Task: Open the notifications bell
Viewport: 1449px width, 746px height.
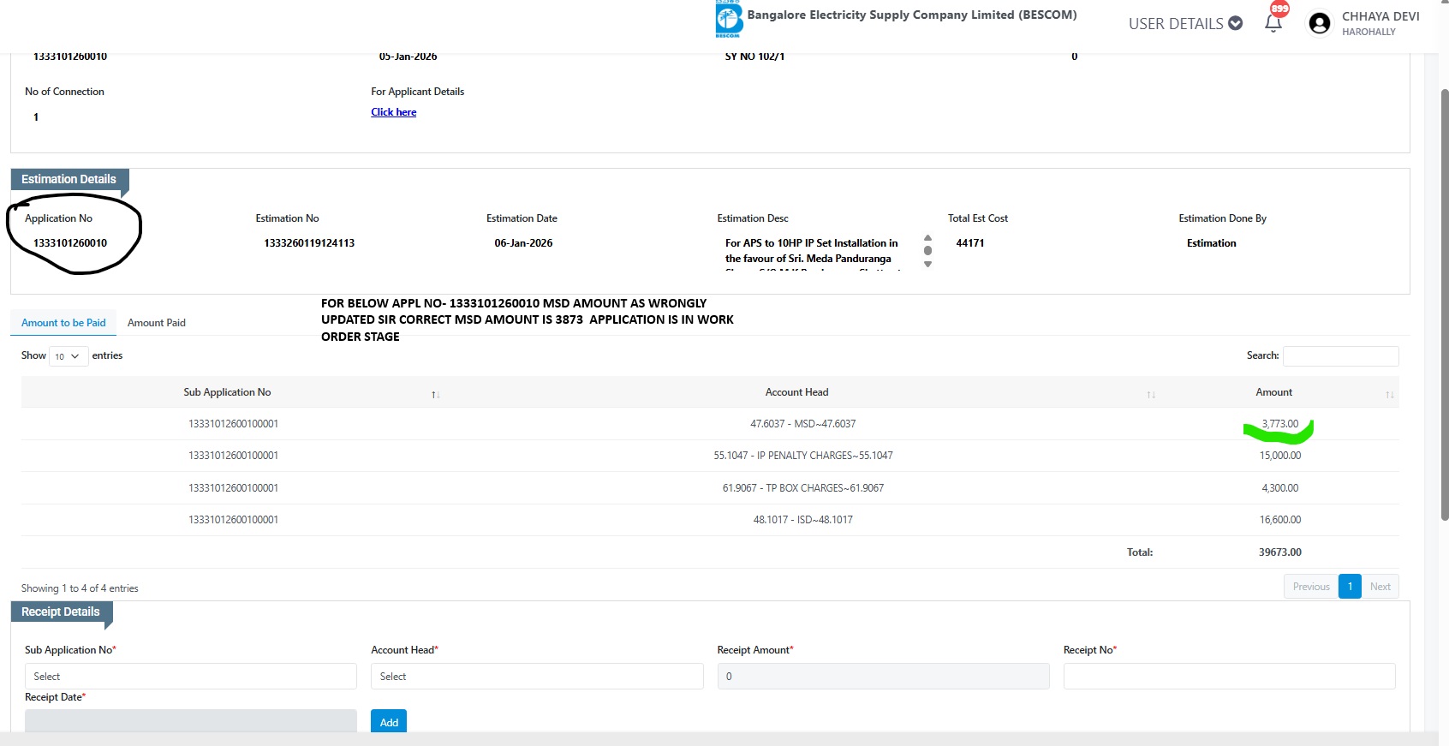Action: (1273, 23)
